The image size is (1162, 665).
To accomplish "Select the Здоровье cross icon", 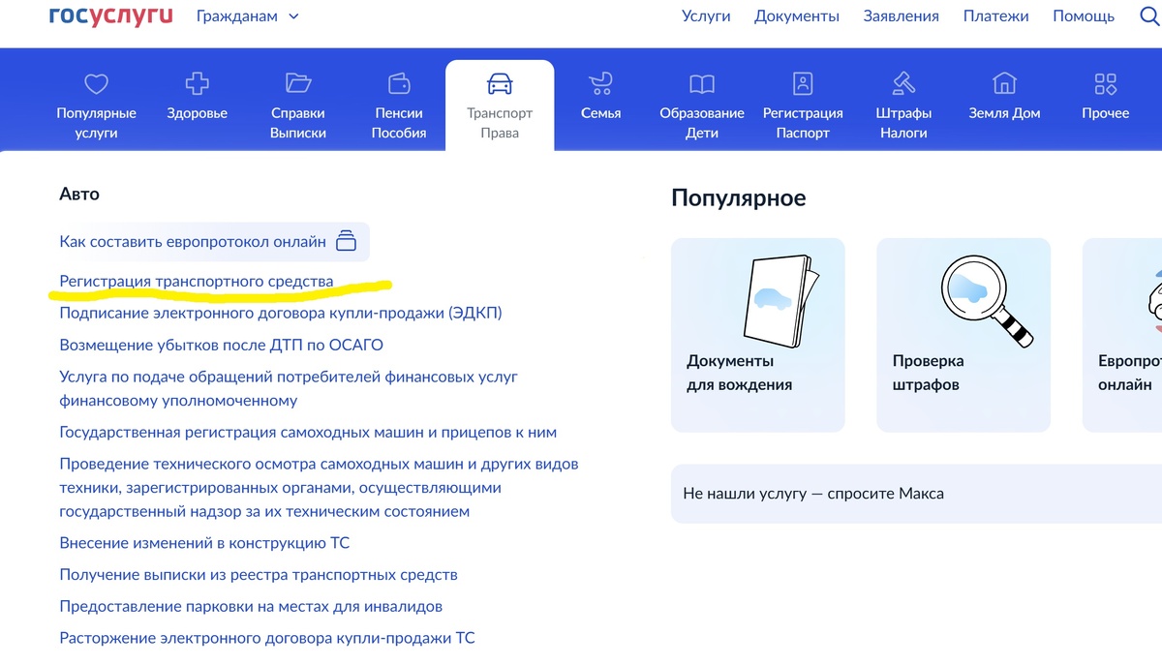I will (x=197, y=83).
